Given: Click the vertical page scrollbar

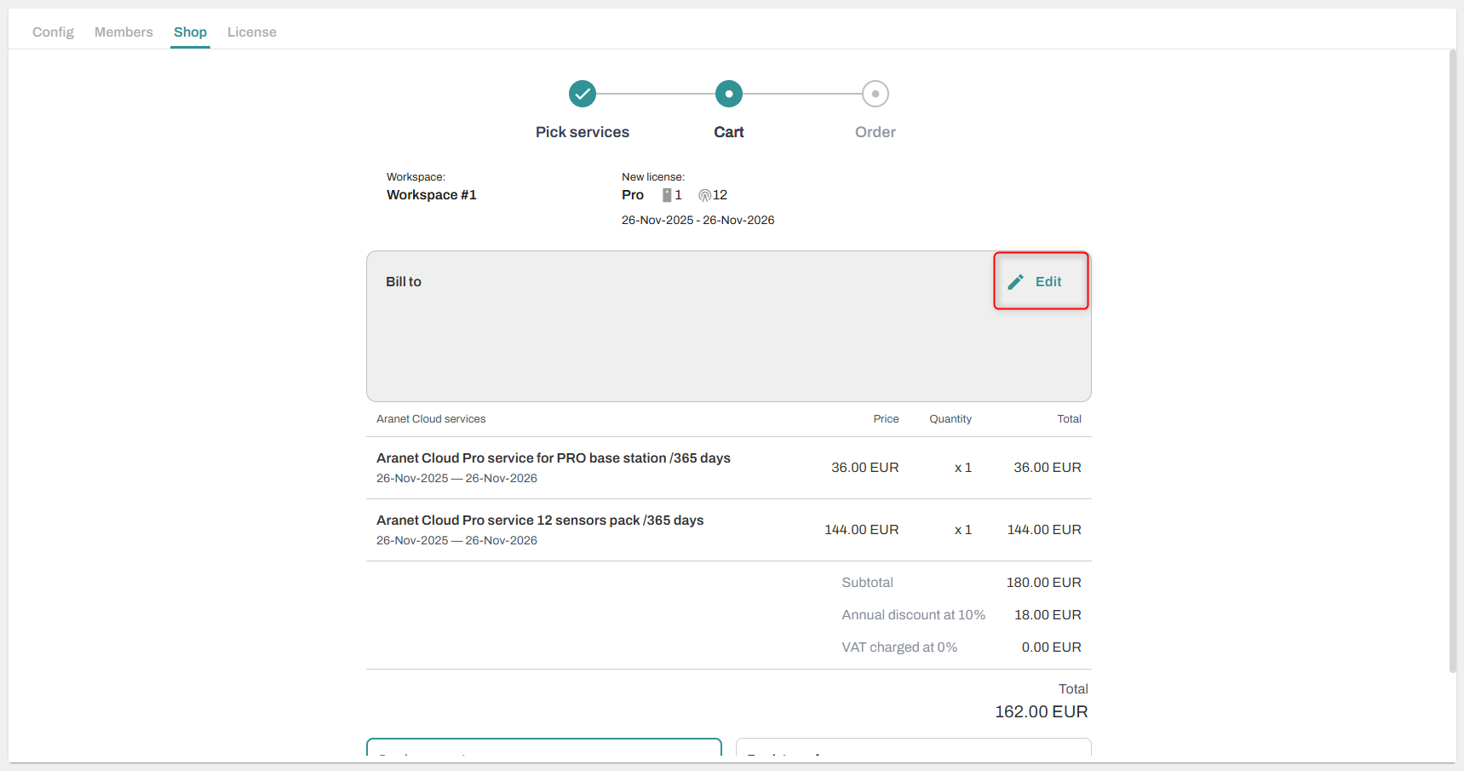Looking at the screenshot, I should click(1453, 358).
